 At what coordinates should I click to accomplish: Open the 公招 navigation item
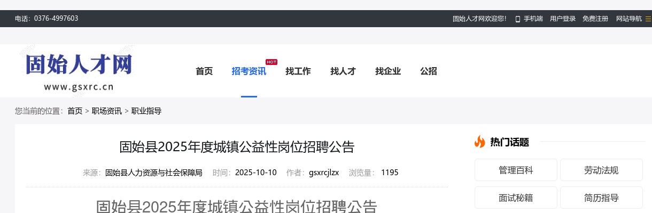428,71
